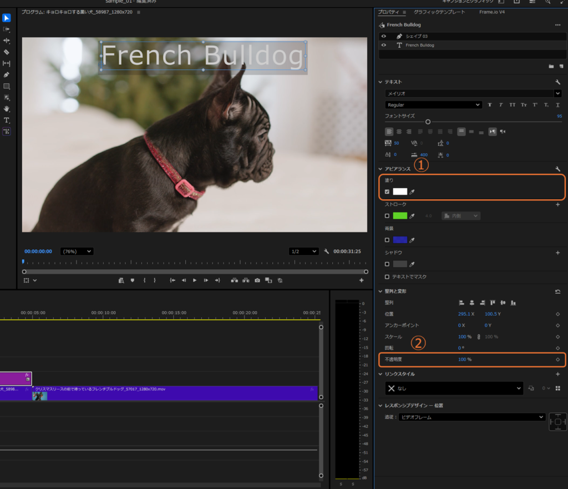Step back one frame

click(x=184, y=280)
